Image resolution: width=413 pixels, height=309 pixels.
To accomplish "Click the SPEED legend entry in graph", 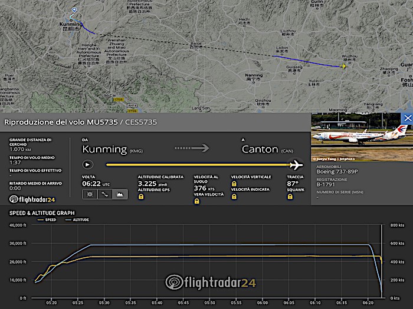I will pos(47,220).
